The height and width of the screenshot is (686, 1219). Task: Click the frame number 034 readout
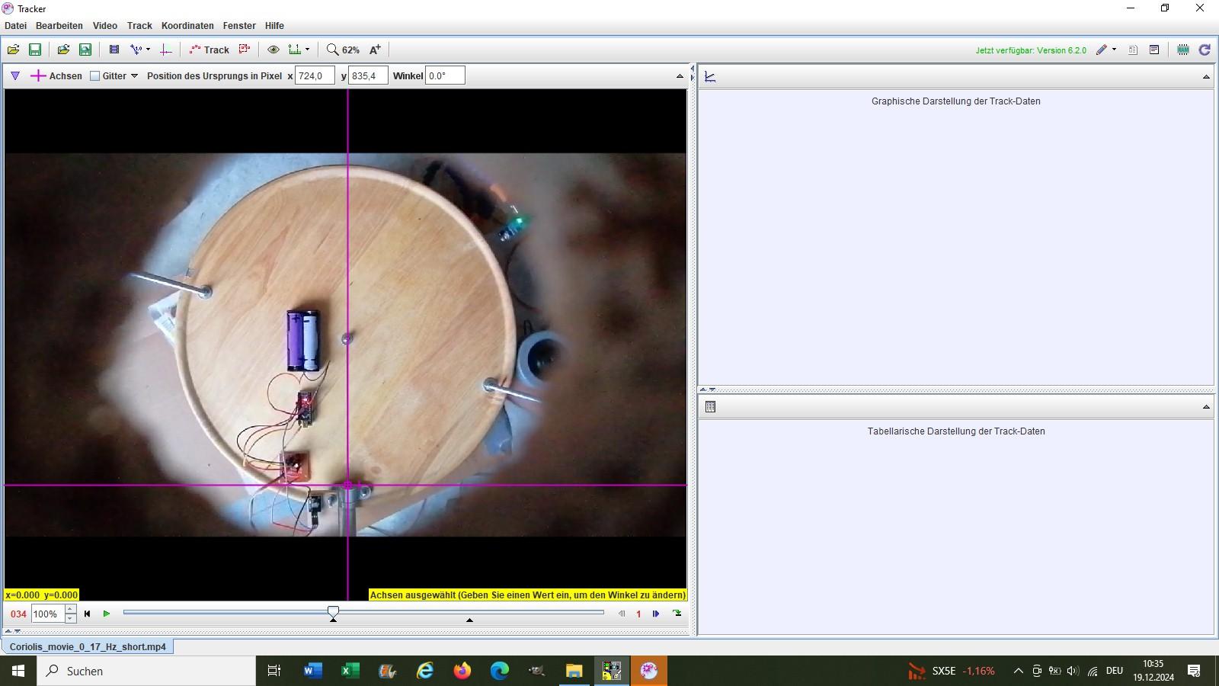[x=18, y=614]
